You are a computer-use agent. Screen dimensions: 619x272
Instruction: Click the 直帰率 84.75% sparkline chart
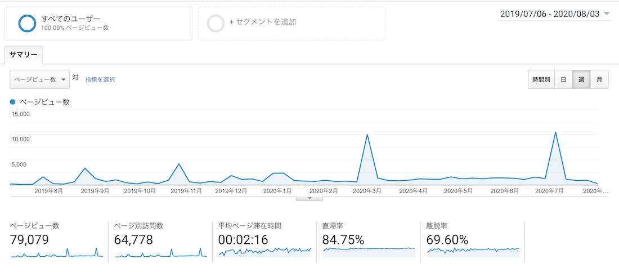369,252
